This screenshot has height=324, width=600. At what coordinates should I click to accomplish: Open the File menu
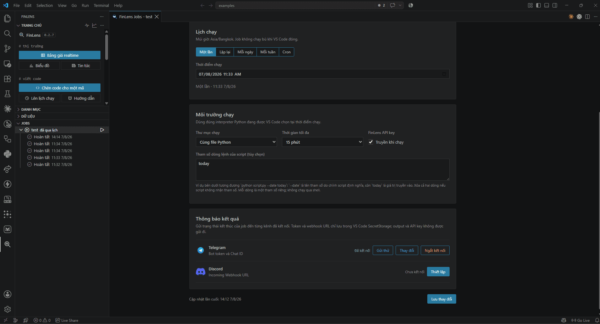[x=17, y=5]
